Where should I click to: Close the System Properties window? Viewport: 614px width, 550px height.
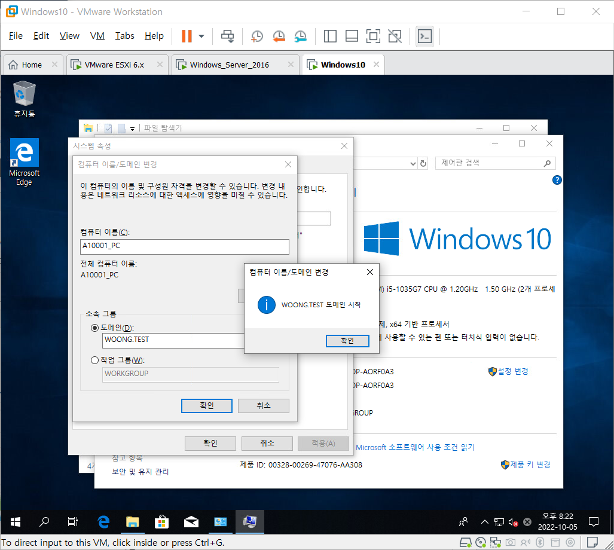[344, 146]
